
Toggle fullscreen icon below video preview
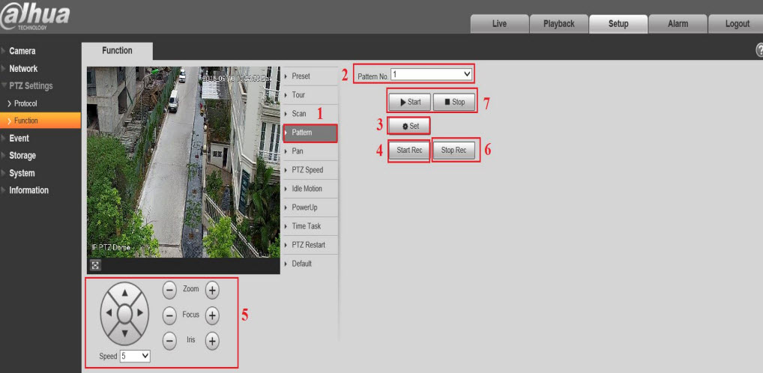[x=95, y=265]
